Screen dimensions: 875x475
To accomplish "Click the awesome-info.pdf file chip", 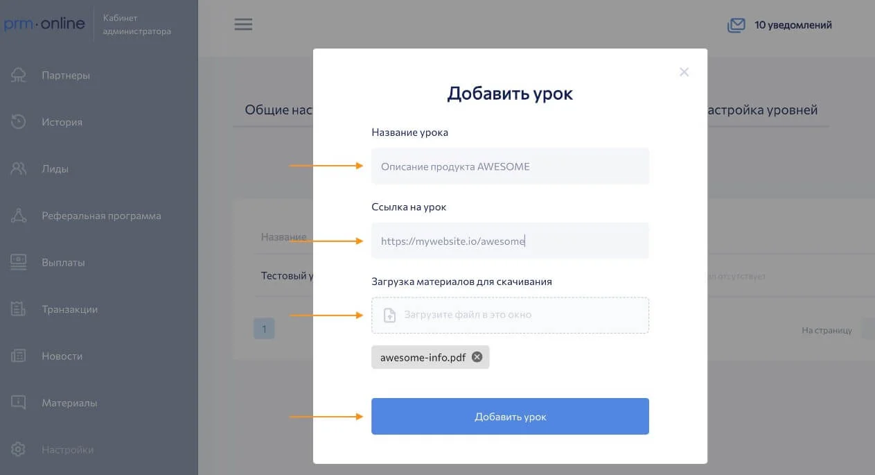I will coord(430,357).
